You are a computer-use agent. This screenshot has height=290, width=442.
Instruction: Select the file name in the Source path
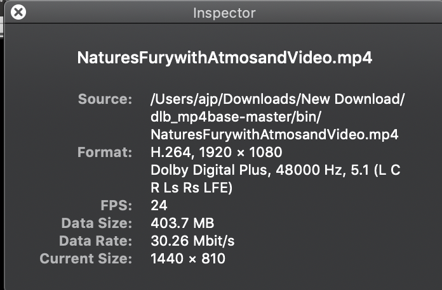point(274,135)
